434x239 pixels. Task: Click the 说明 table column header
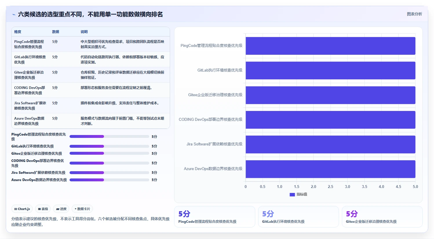[x=84, y=32]
